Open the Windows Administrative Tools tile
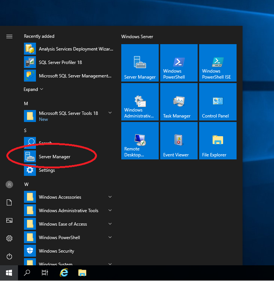 [140, 102]
